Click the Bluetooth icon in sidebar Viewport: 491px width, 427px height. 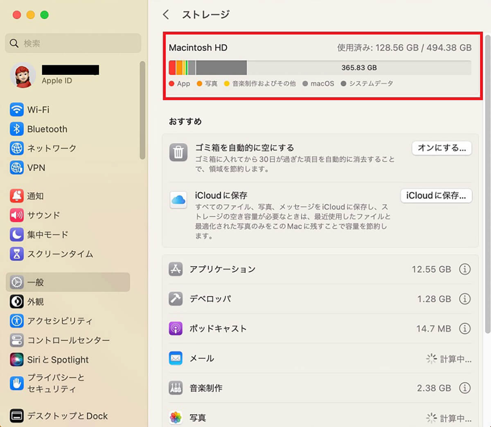click(x=17, y=129)
